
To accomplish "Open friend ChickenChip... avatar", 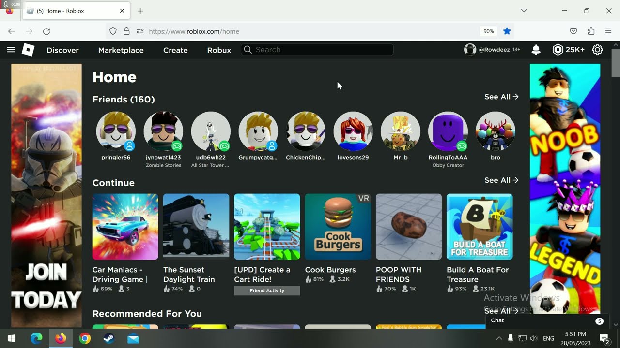I will [x=306, y=131].
